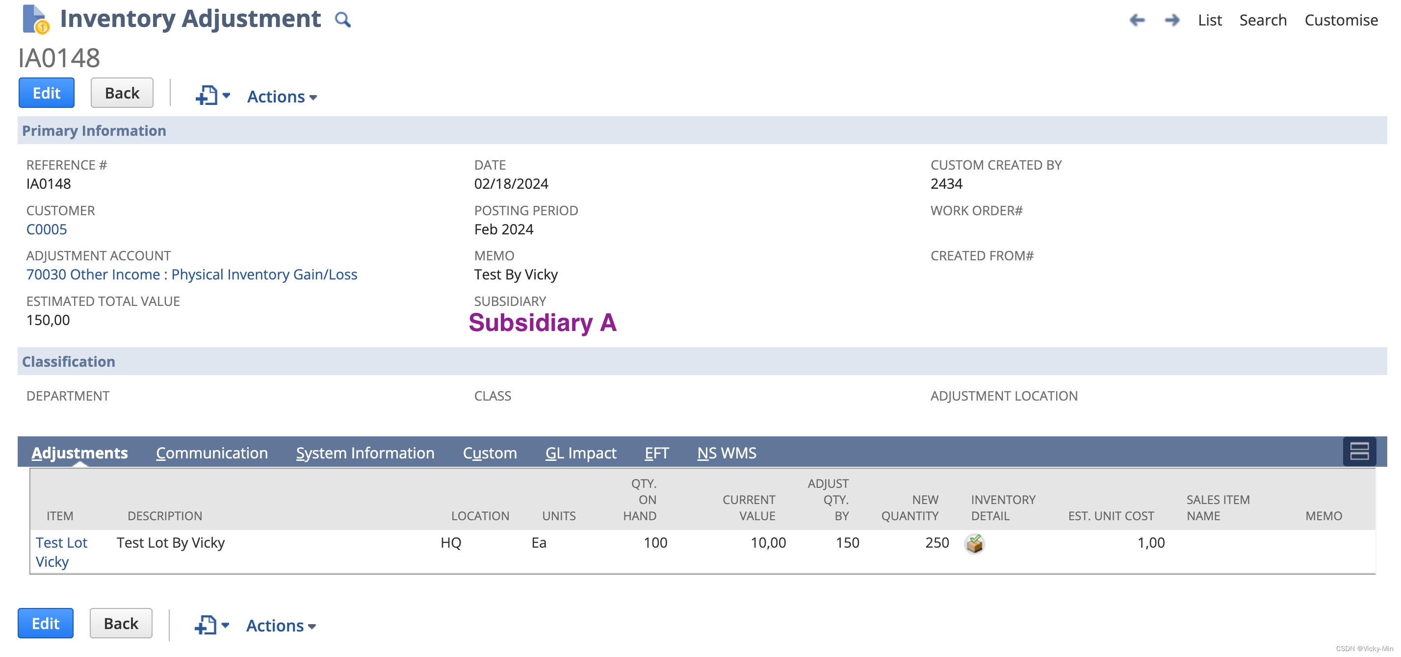The height and width of the screenshot is (657, 1401).
Task: Click the Edit button
Action: [46, 92]
